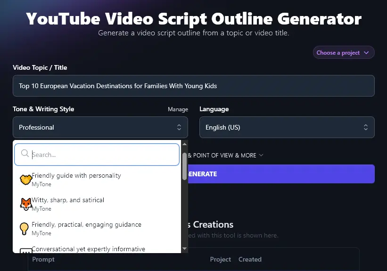Screen dimensions: 387x271
Task: Click the light bulb emoji icon
Action: coord(24,229)
